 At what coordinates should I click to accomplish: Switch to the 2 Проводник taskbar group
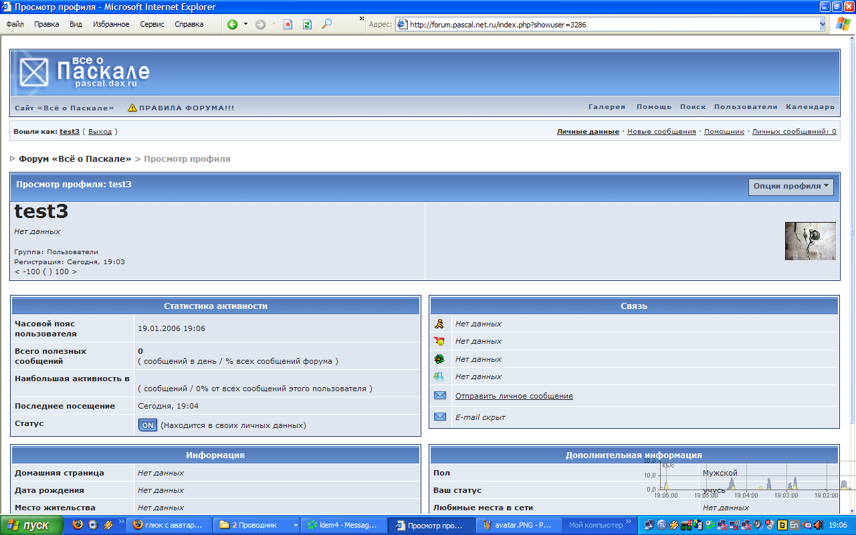click(x=256, y=525)
